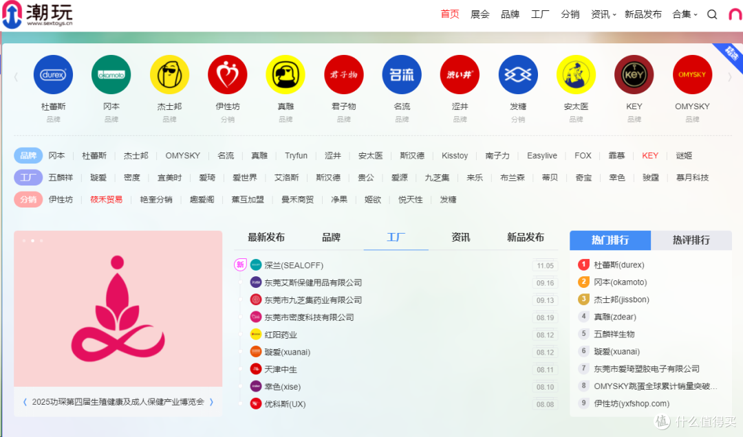Open the 东莞市密度科技 pink icon
The image size is (743, 437).
pos(256,317)
